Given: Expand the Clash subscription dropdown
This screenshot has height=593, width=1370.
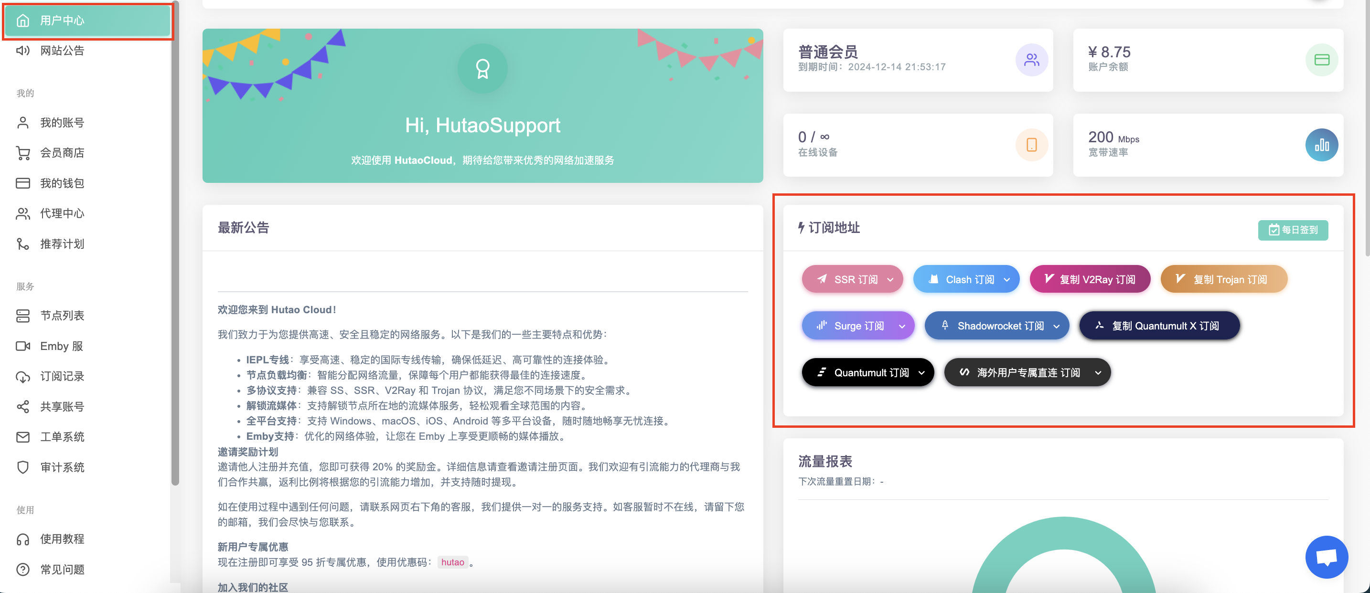Looking at the screenshot, I should 966,279.
